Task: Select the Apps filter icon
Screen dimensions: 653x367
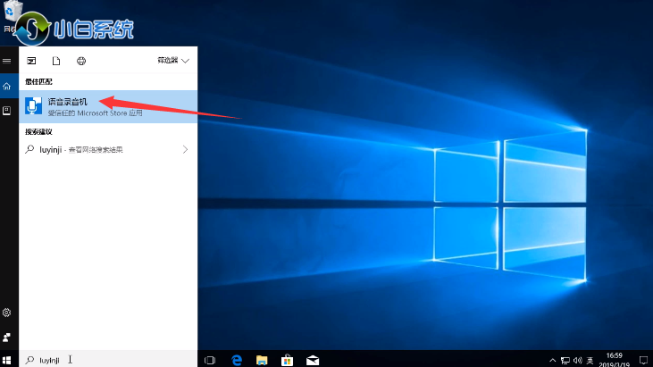Action: 31,61
